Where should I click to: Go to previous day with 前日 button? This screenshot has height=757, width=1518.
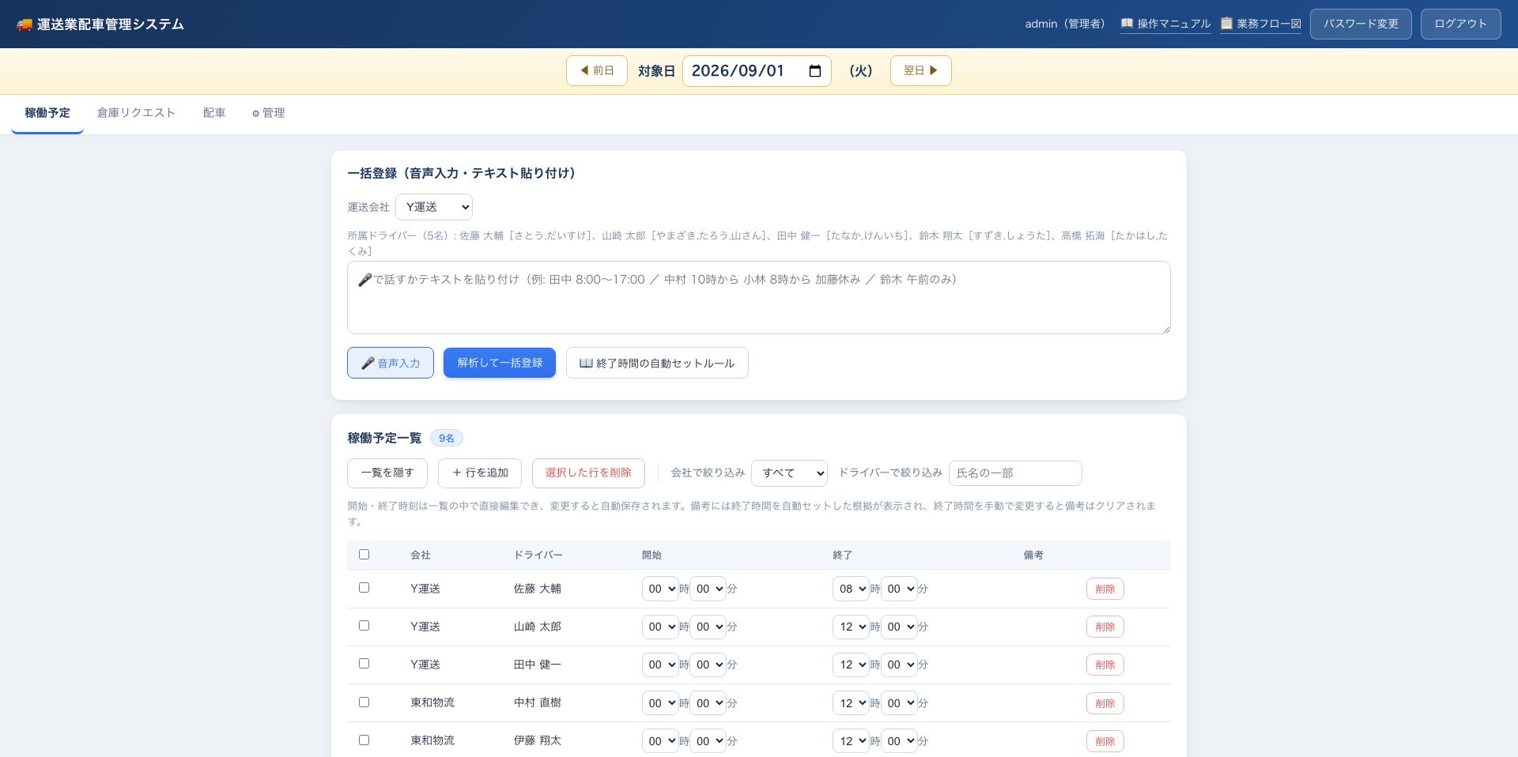click(x=597, y=70)
